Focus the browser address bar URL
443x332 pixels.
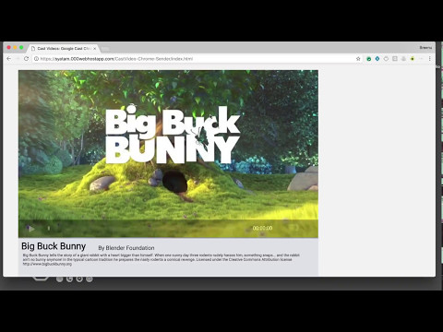(x=116, y=59)
